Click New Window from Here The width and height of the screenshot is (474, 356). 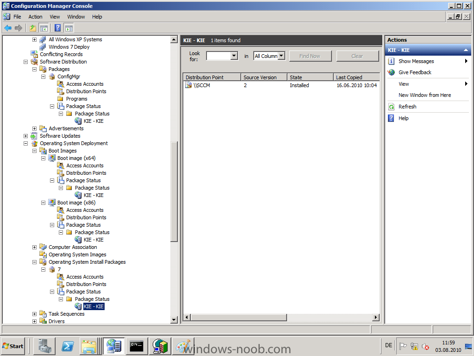[x=424, y=95]
